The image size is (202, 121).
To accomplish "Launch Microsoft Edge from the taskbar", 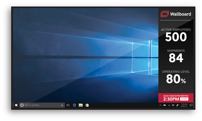I will click(74, 105).
